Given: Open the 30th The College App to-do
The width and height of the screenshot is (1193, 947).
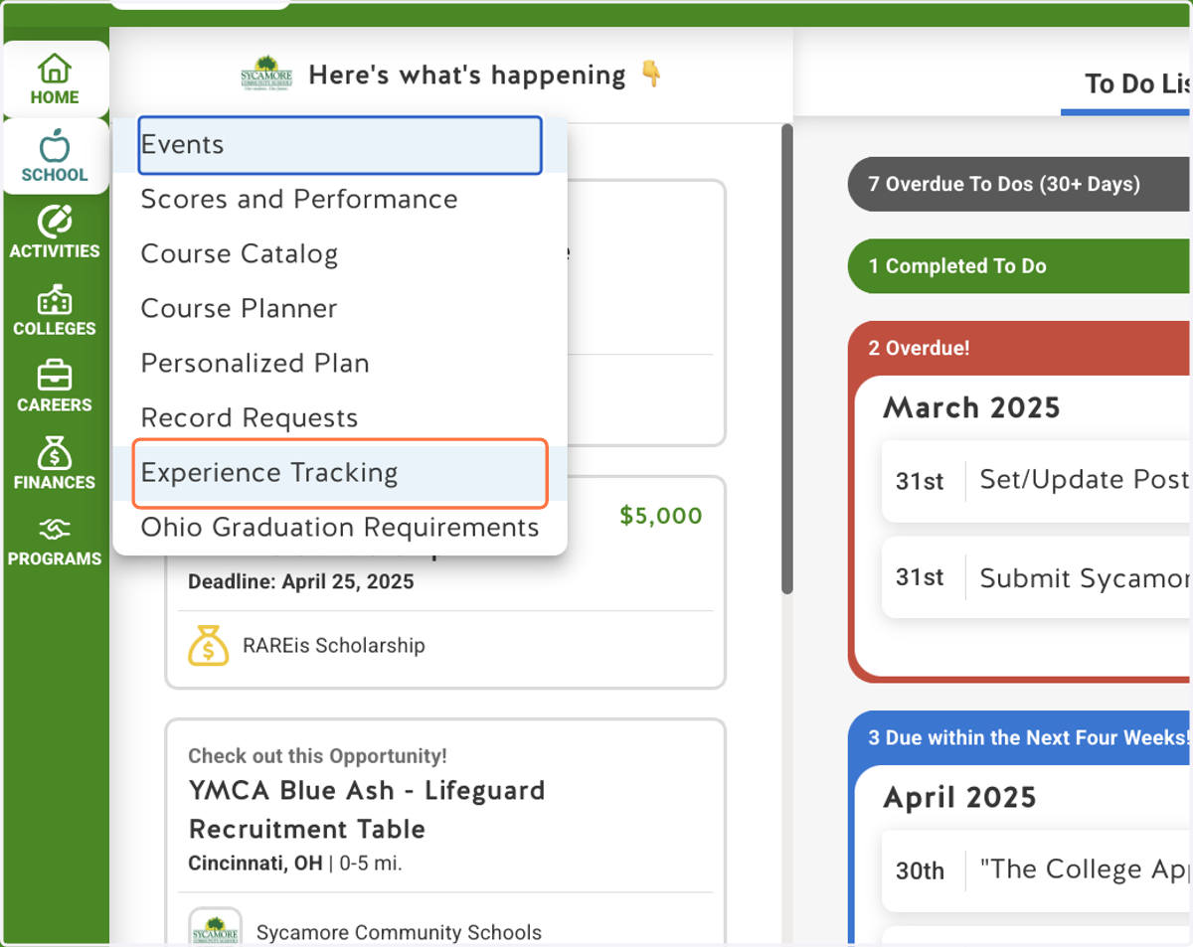Looking at the screenshot, I should [x=1037, y=870].
